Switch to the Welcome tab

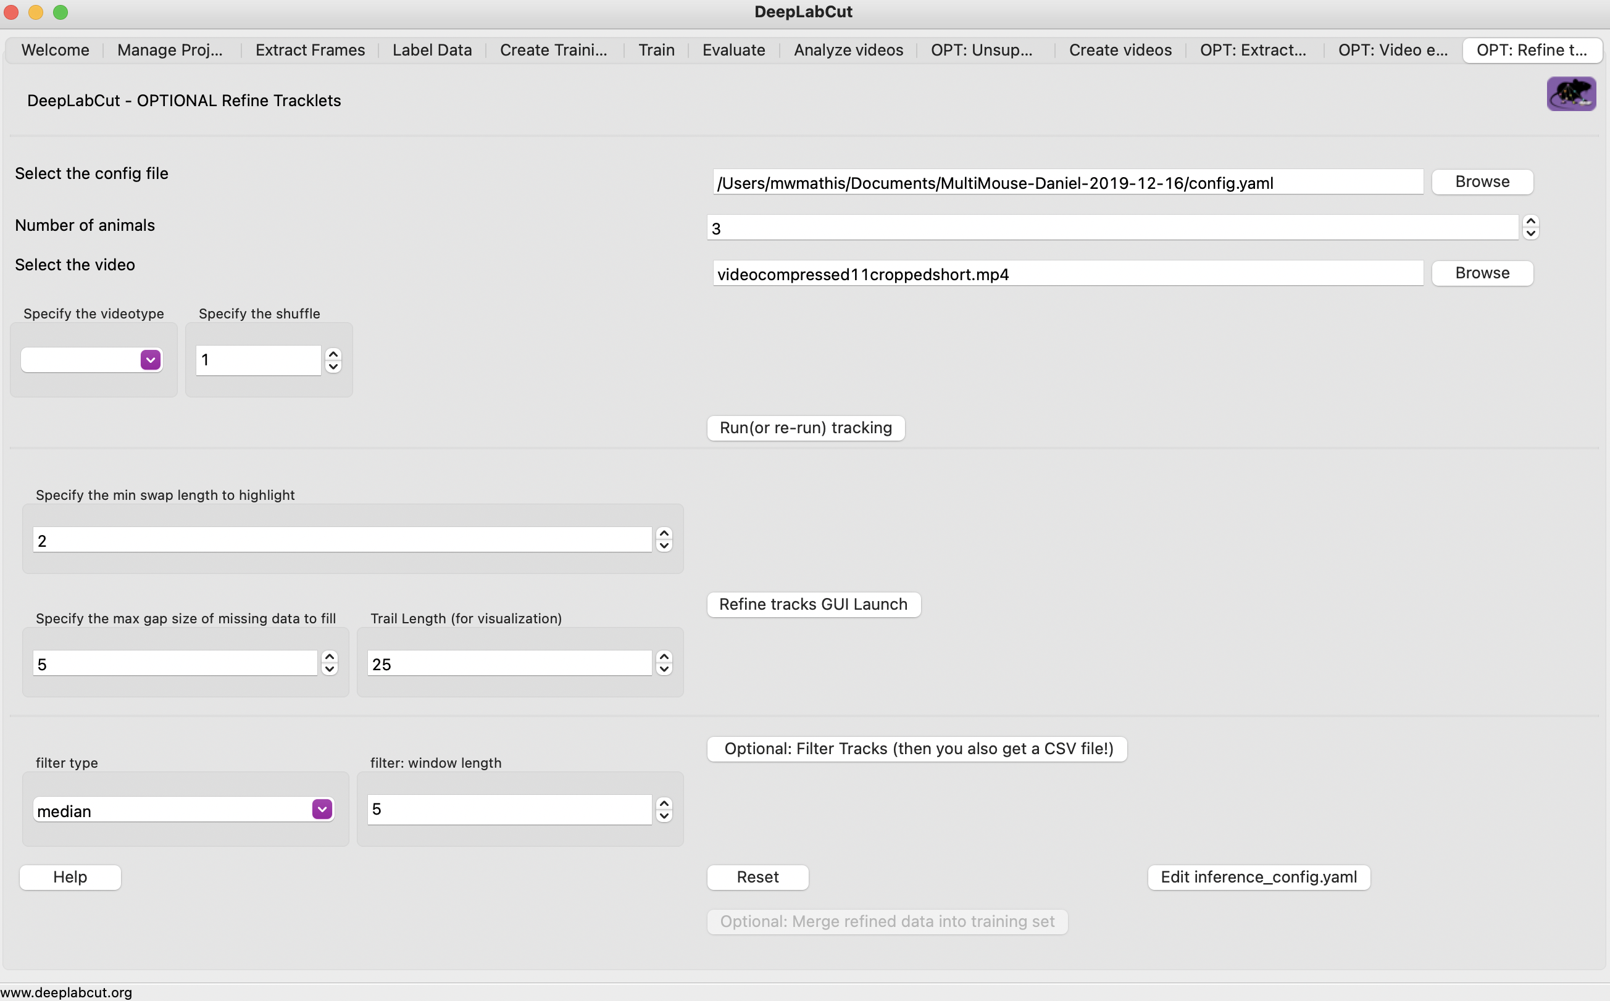(x=55, y=49)
